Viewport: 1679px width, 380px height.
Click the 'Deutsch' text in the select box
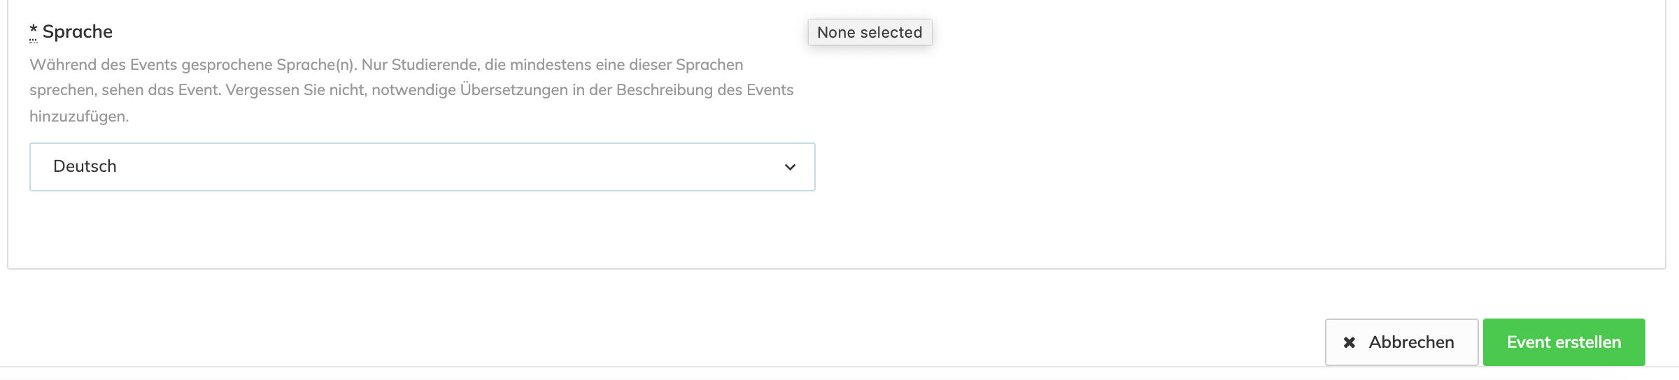click(x=85, y=166)
